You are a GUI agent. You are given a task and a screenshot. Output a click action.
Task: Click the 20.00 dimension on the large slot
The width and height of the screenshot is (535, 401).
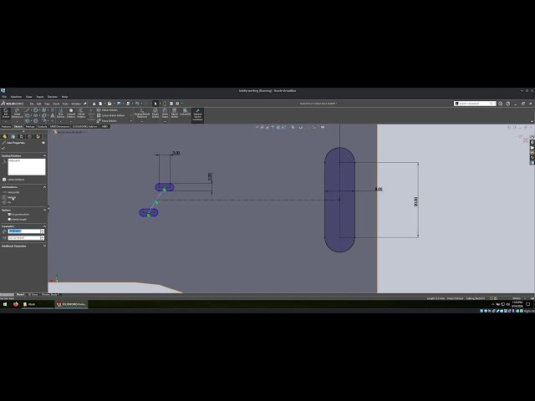pos(415,201)
